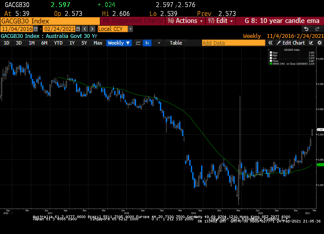324x234 pixels.
Task: Collapse toolbar with double chevron icon
Action: [x=270, y=43]
